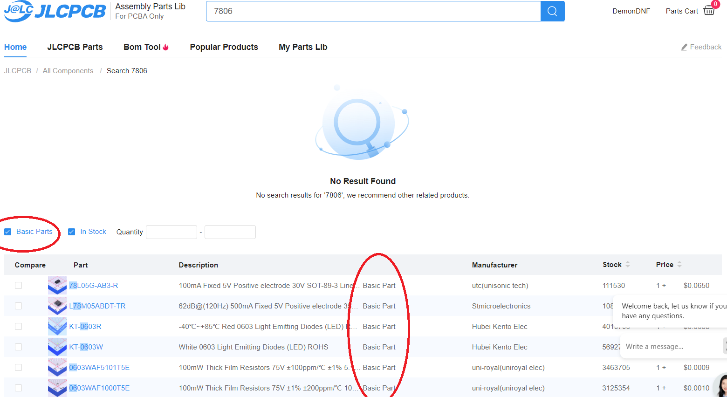Open the Parts Cart basket icon

tap(709, 11)
